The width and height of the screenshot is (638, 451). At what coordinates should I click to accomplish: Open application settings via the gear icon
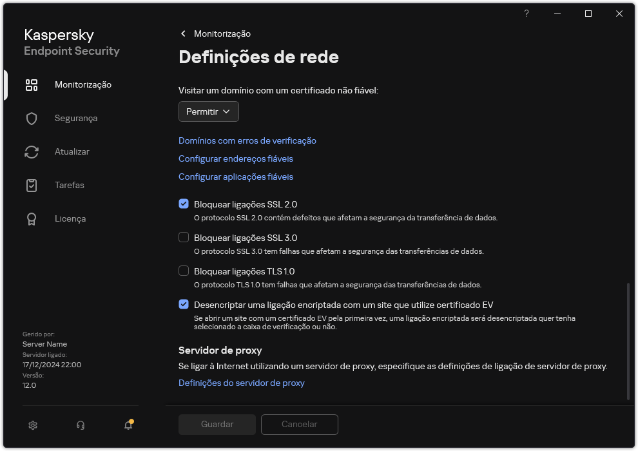pyautogui.click(x=33, y=425)
